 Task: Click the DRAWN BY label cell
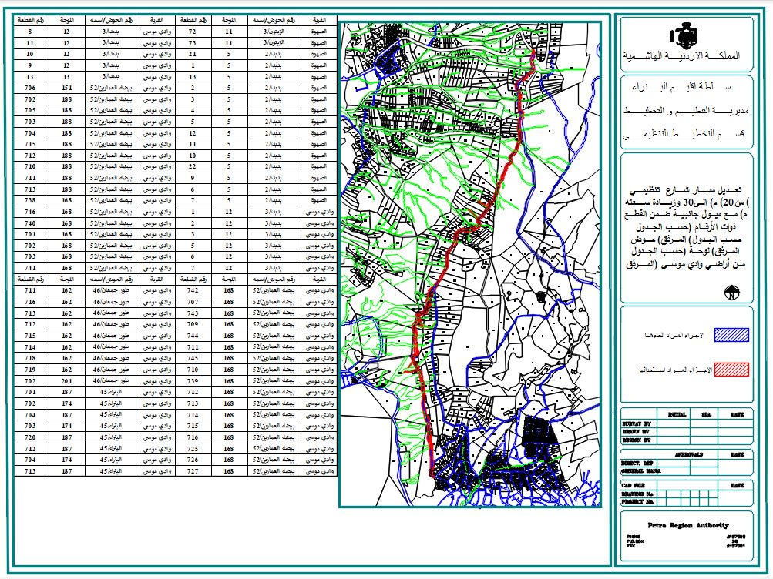[637, 430]
